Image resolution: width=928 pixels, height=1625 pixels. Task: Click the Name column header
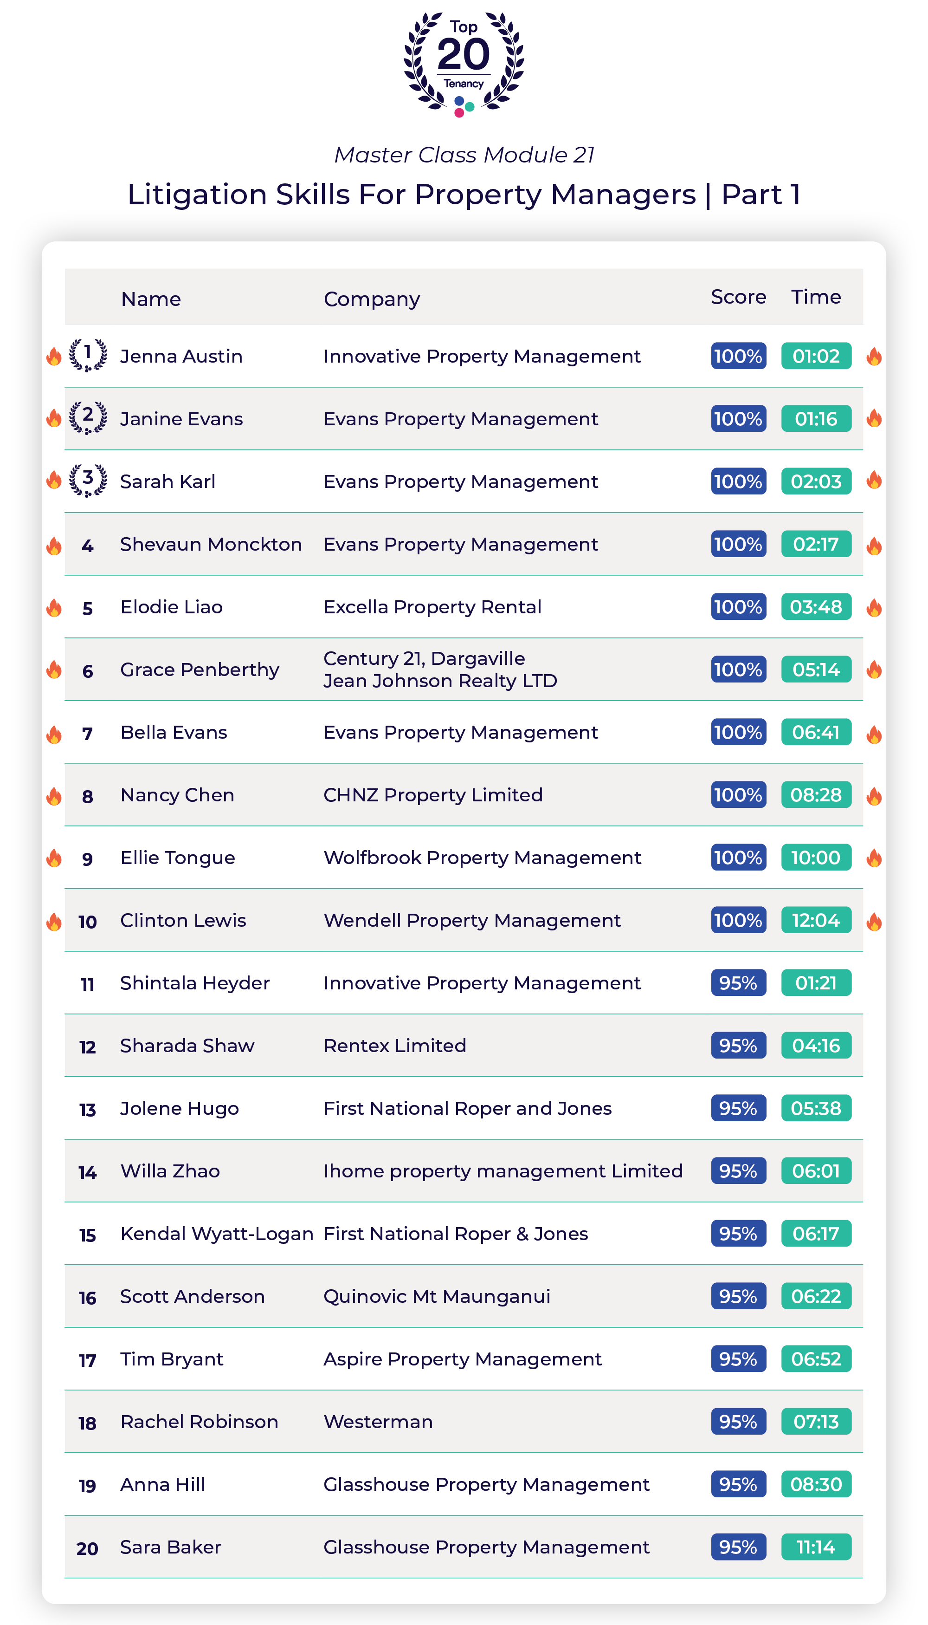[151, 299]
